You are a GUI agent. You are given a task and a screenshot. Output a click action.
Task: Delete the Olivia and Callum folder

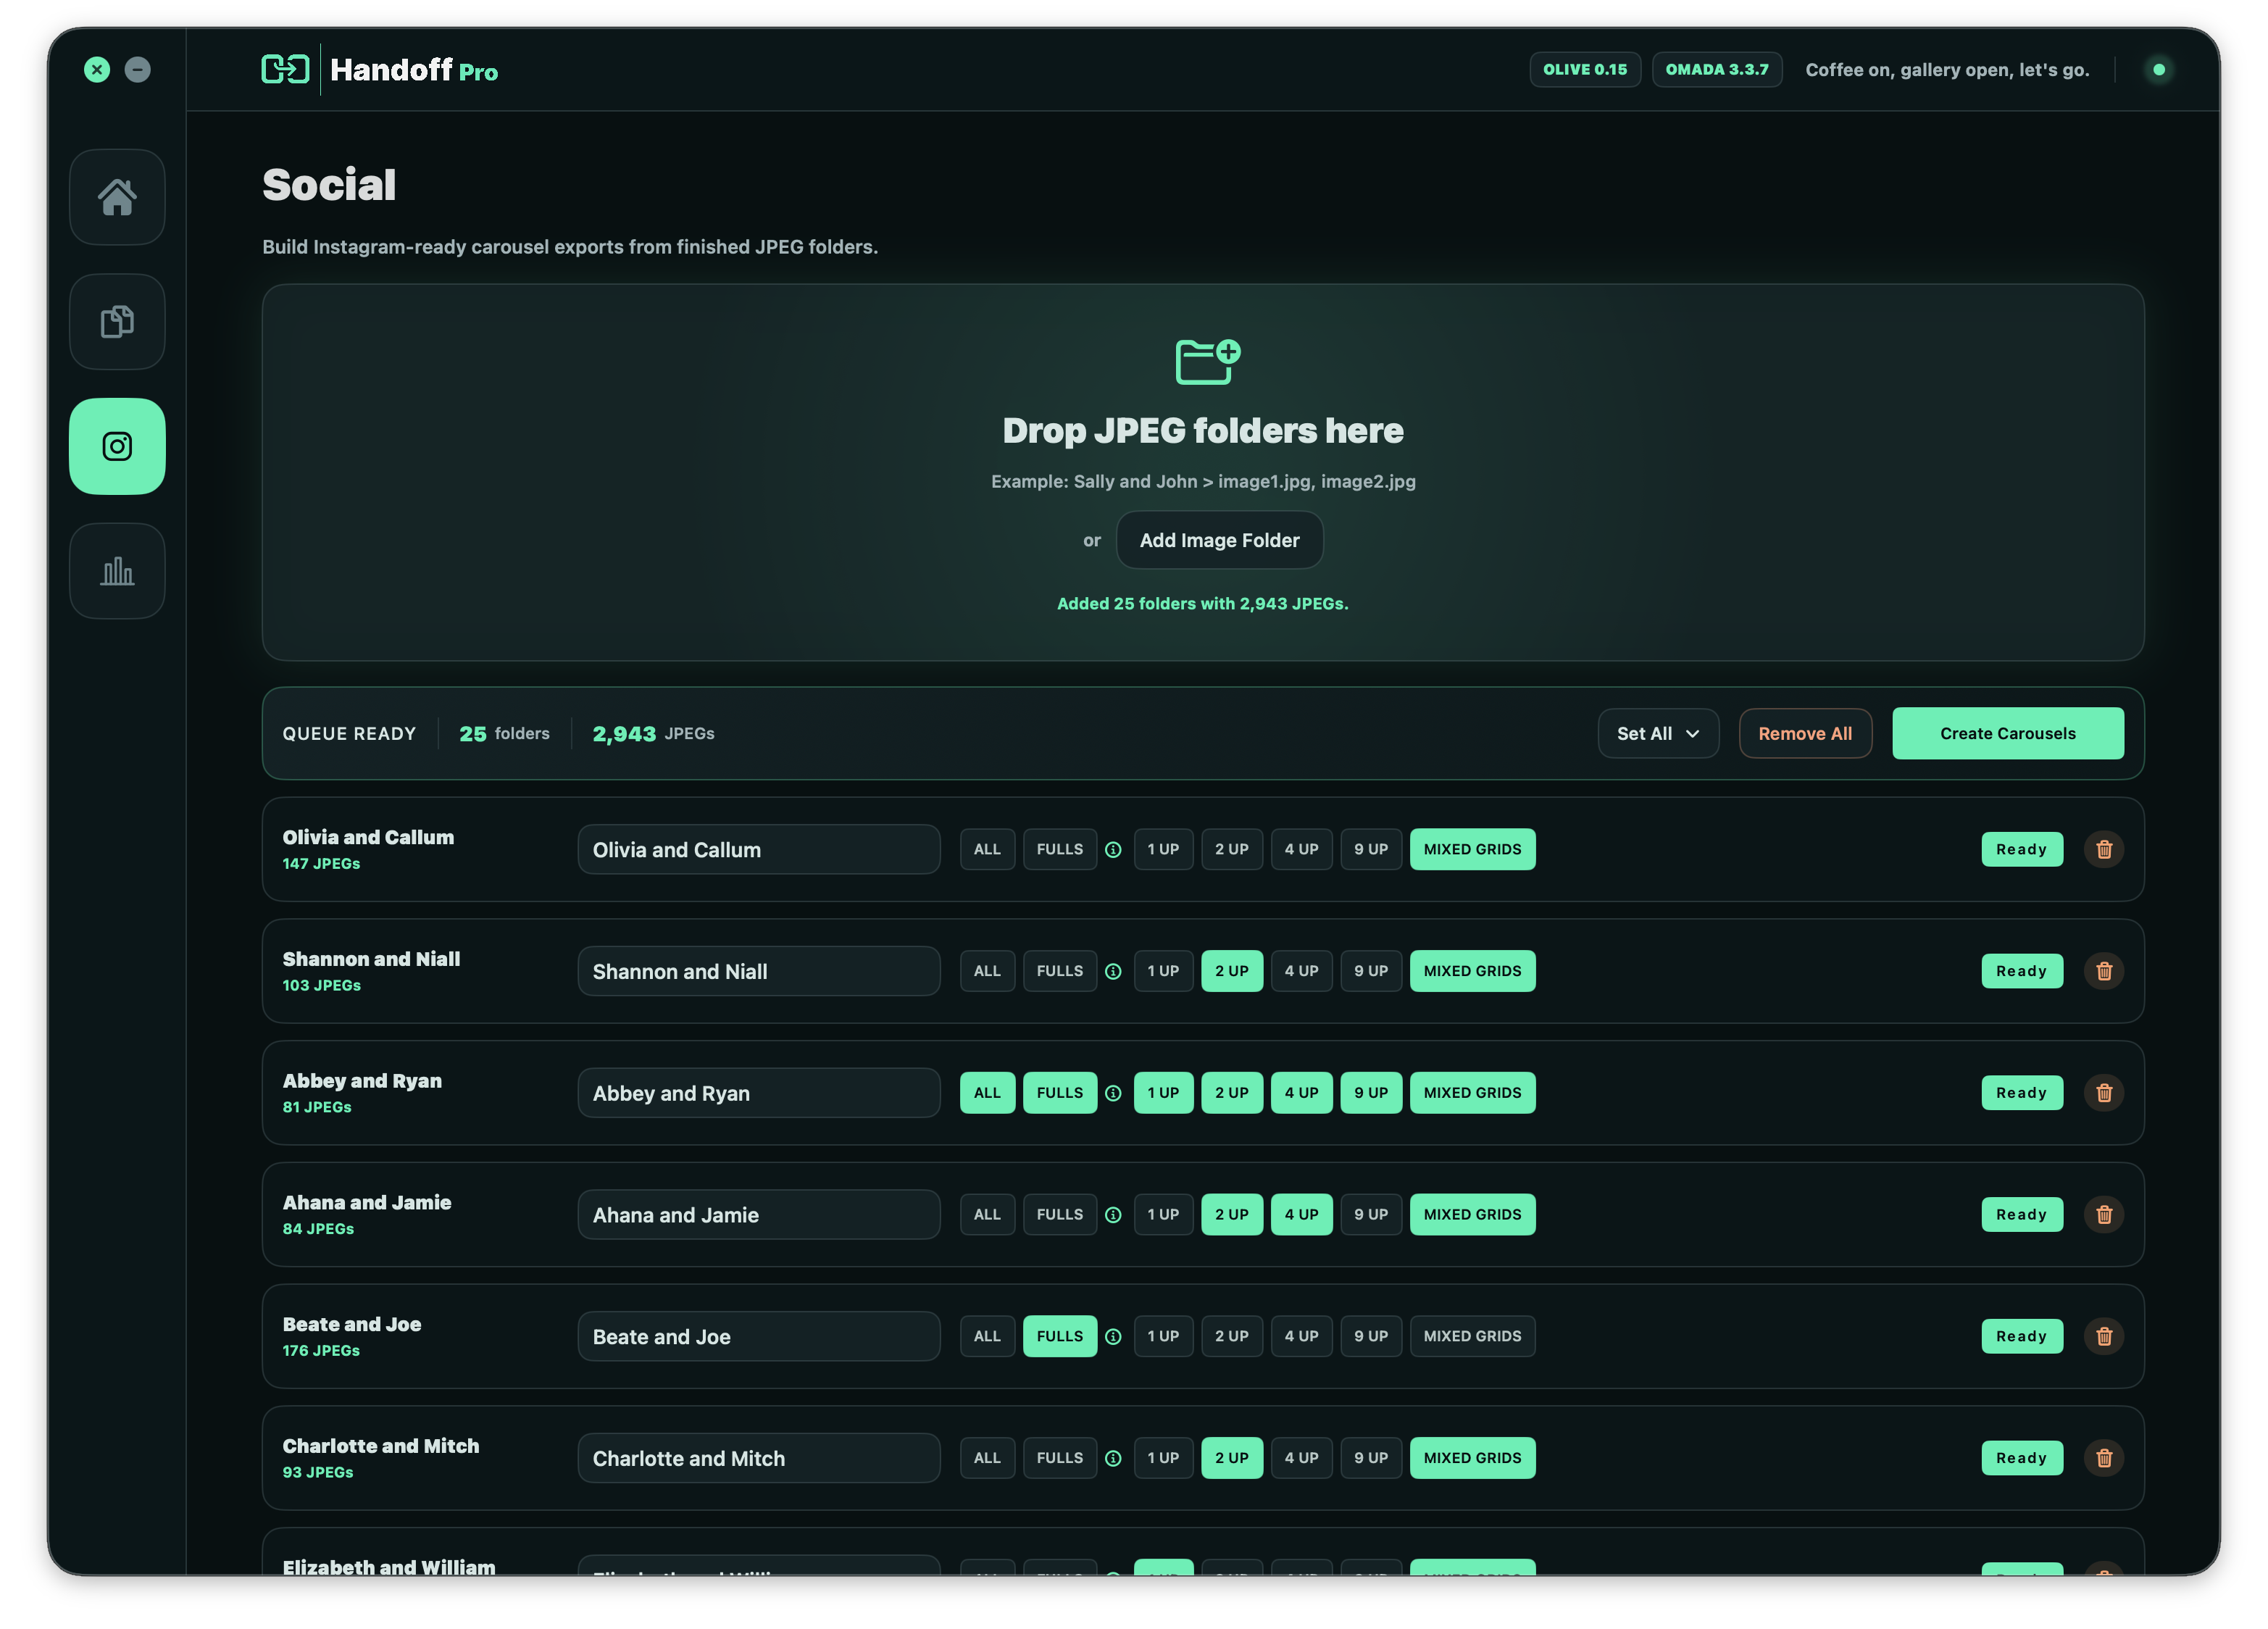pos(2103,849)
